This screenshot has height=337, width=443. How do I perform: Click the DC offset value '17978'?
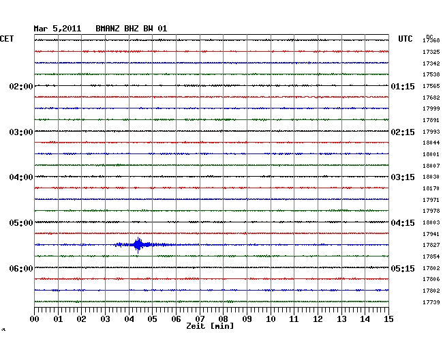(x=431, y=211)
